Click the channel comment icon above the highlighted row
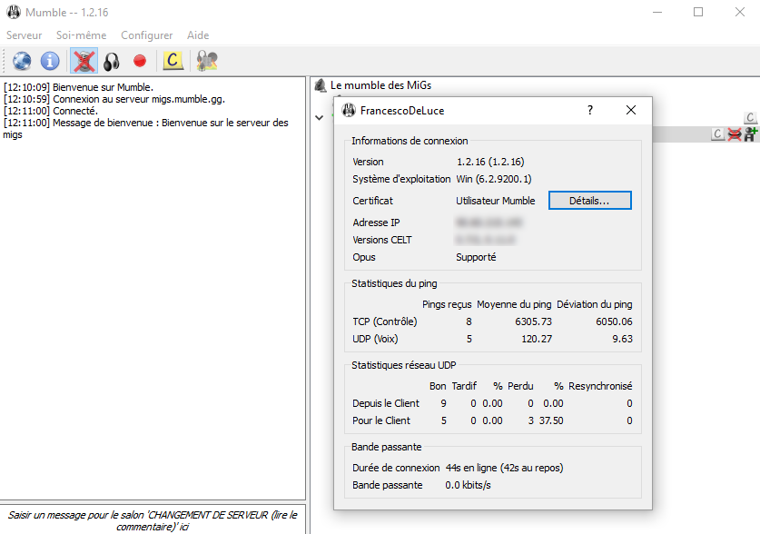 point(750,117)
